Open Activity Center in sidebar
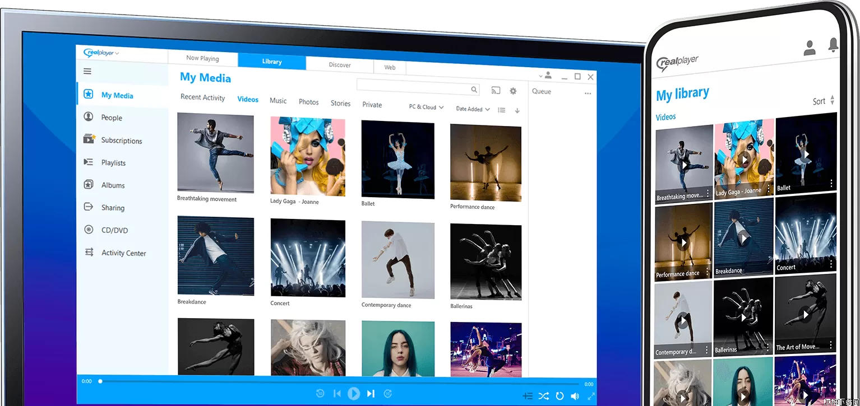This screenshot has width=860, height=406. (x=123, y=253)
